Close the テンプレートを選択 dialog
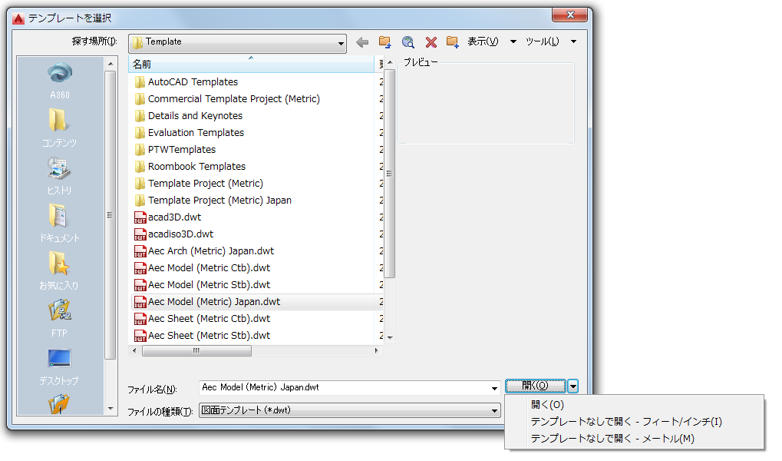Viewport: 782px width, 461px height. 570,15
